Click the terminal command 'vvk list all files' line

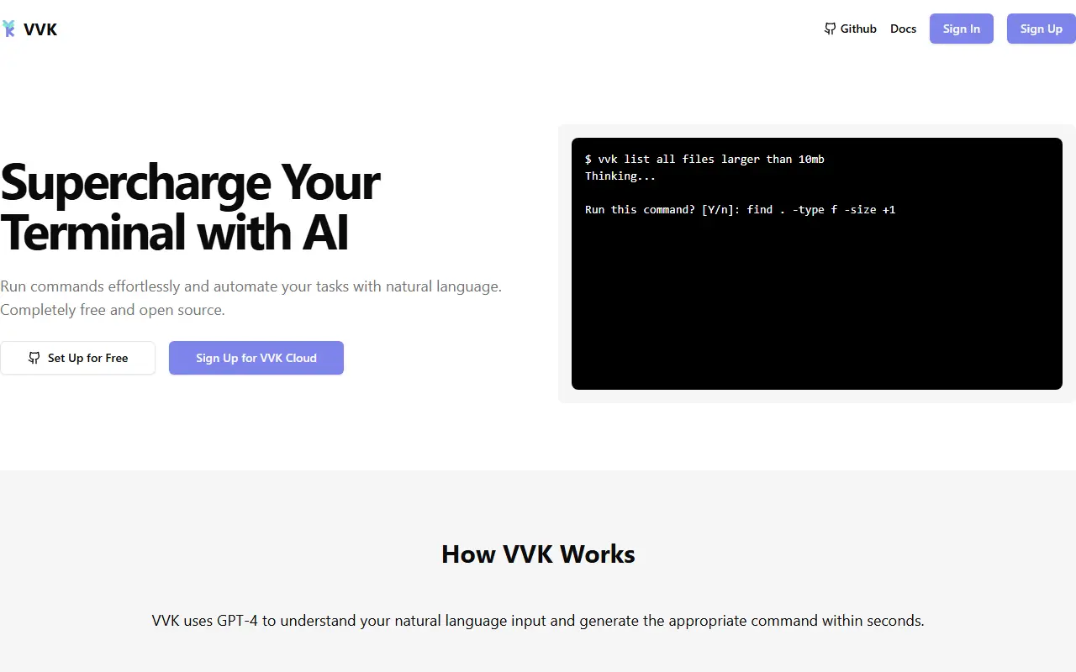tap(704, 159)
